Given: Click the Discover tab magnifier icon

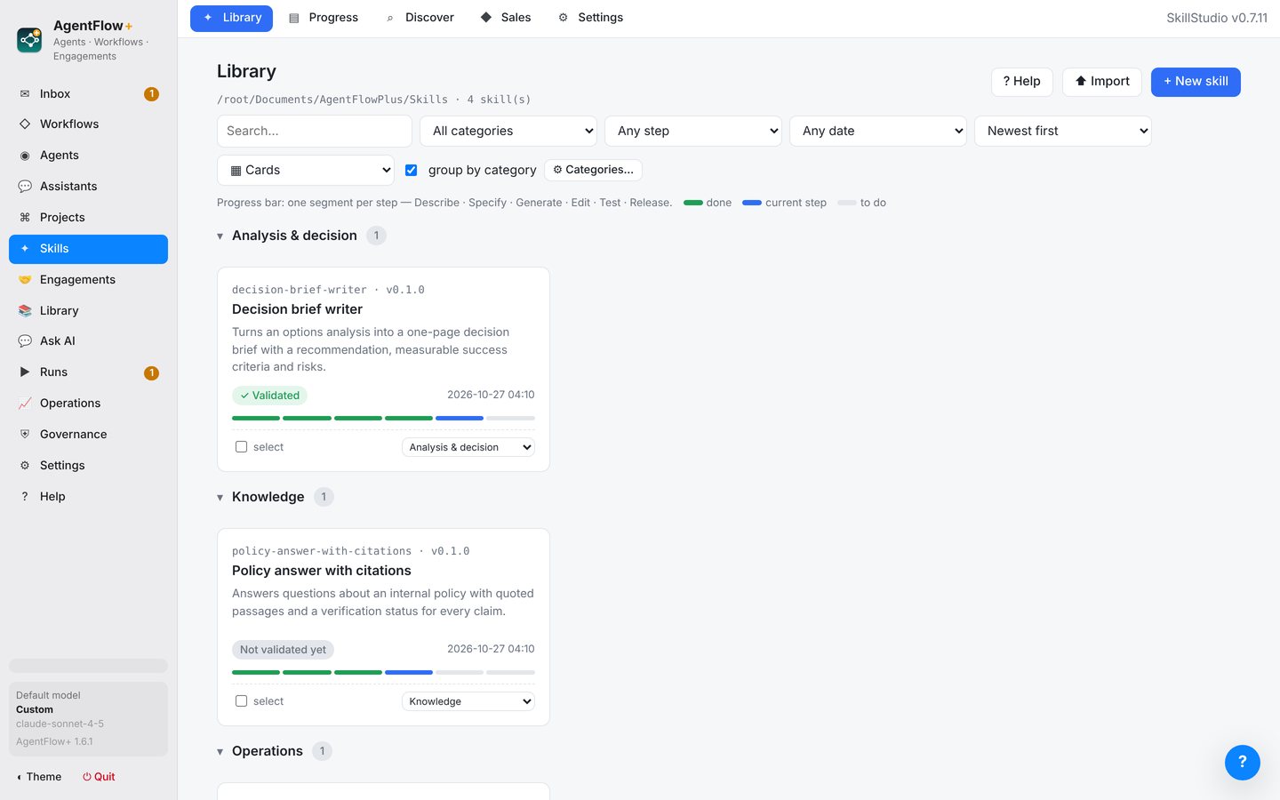Looking at the screenshot, I should point(390,18).
